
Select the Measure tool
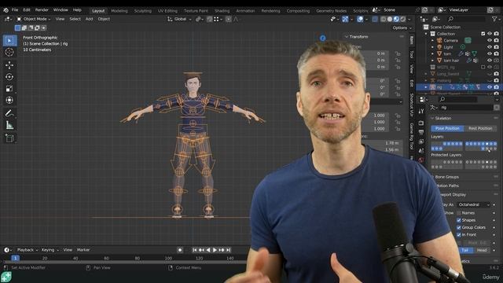9,126
